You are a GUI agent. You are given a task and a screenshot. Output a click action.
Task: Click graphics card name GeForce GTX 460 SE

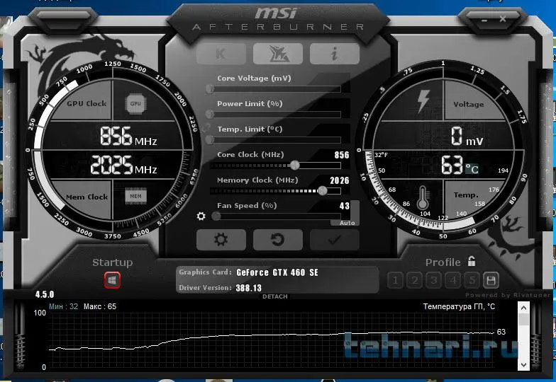point(277,272)
